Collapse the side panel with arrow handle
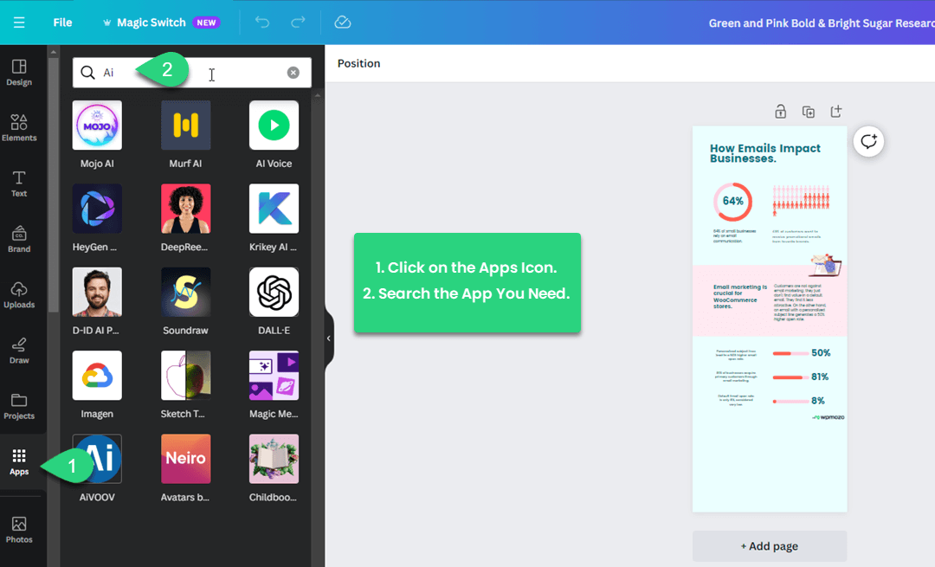This screenshot has height=567, width=935. pyautogui.click(x=329, y=338)
